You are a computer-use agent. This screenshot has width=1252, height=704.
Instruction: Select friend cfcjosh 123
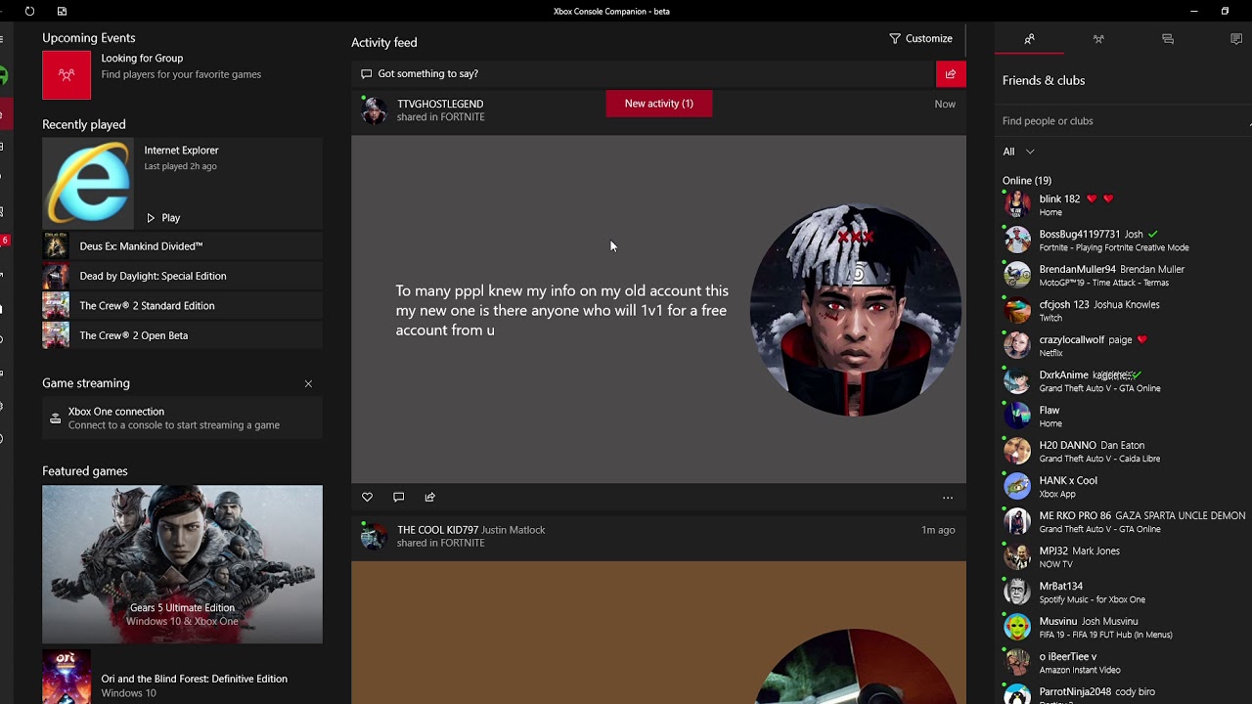pyautogui.click(x=1123, y=311)
